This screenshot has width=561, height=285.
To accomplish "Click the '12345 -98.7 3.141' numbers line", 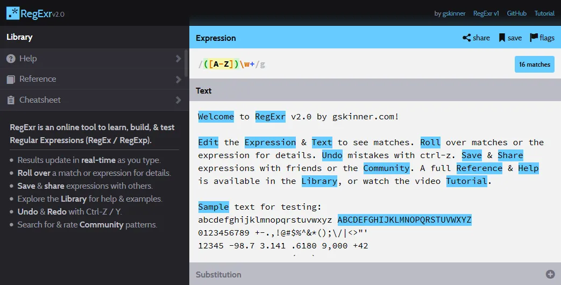I will (283, 246).
